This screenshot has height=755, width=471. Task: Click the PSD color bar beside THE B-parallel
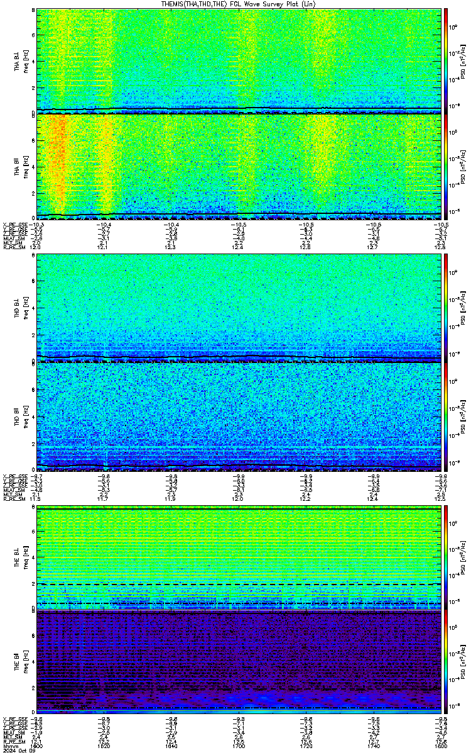[x=446, y=663]
